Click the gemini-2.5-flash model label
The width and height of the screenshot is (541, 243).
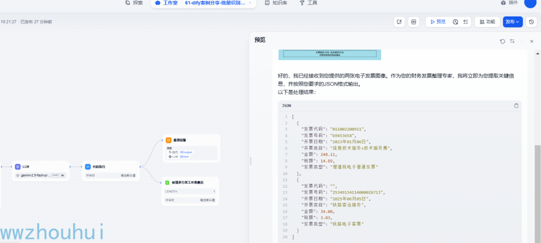(x=36, y=175)
